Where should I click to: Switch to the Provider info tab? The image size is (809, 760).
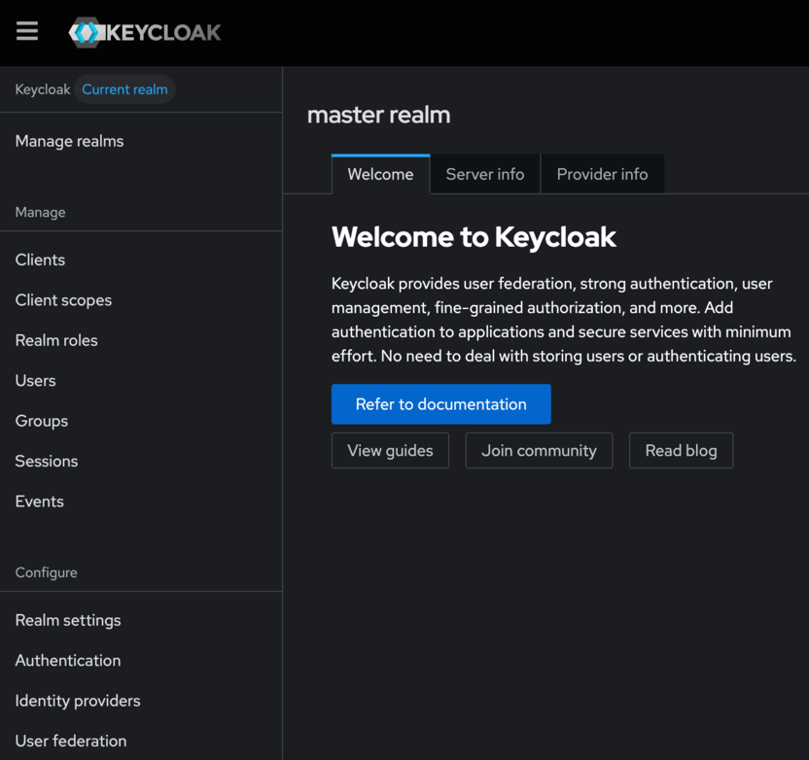click(x=602, y=175)
